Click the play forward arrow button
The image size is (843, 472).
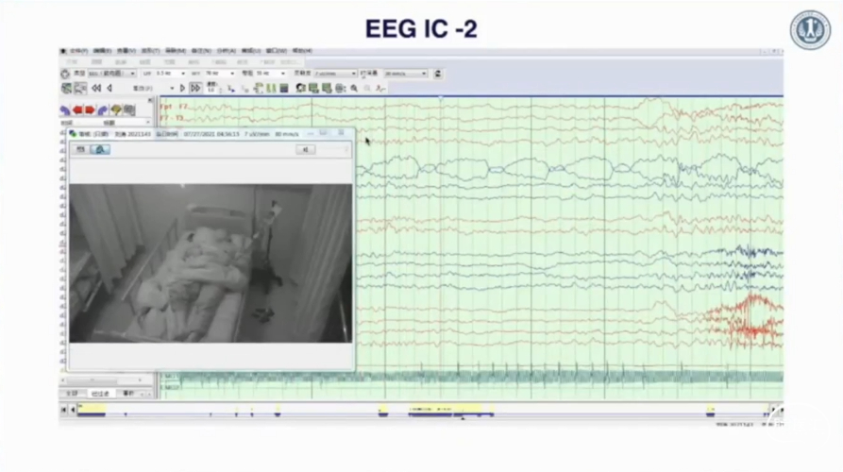point(181,88)
